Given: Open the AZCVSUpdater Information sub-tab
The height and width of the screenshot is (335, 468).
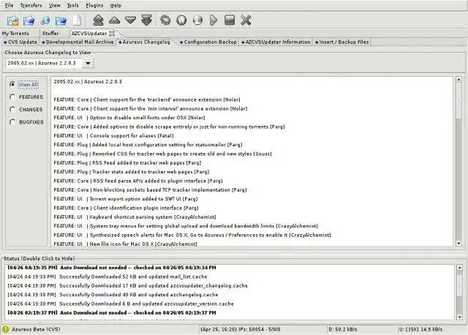Looking at the screenshot, I should 276,42.
